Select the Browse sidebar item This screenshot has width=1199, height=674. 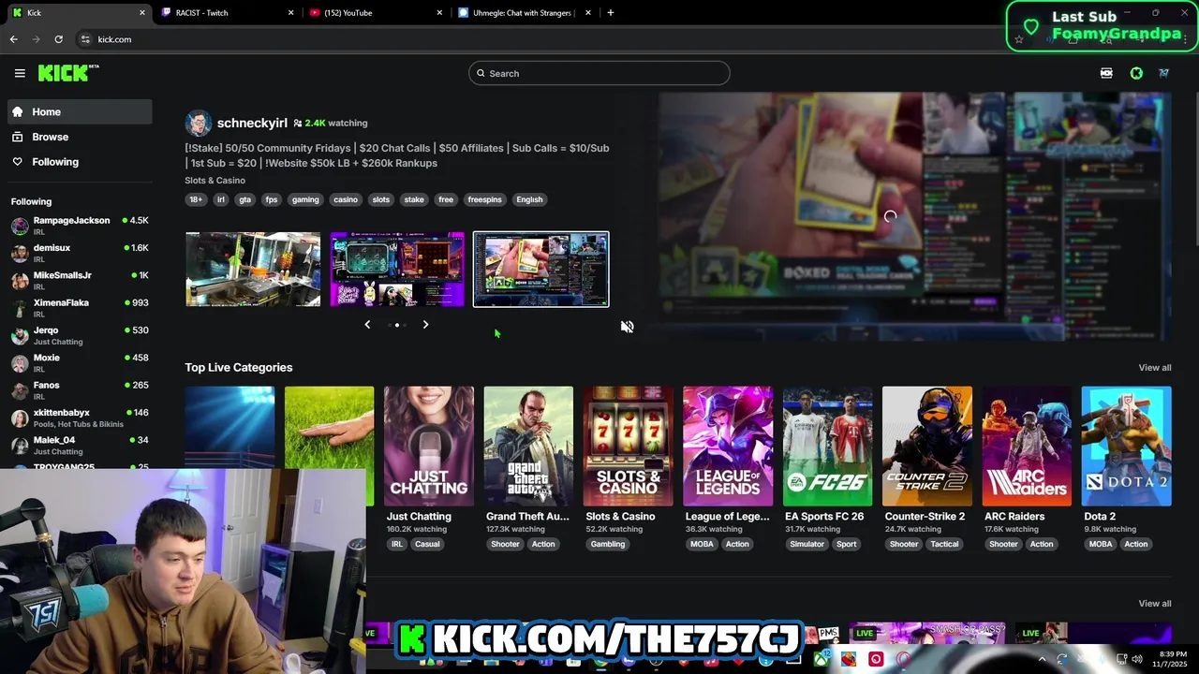[x=80, y=137]
